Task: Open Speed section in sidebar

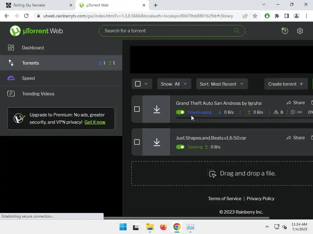Action: coord(61,78)
